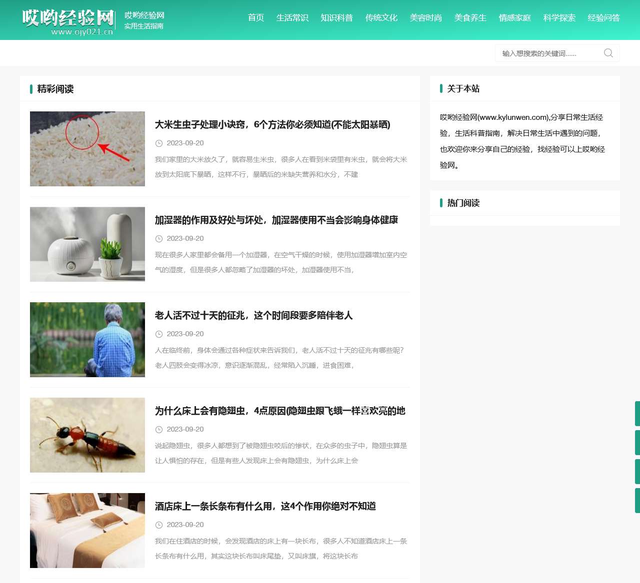
Task: Click the 精彩阅读 section heading
Action: (x=55, y=89)
